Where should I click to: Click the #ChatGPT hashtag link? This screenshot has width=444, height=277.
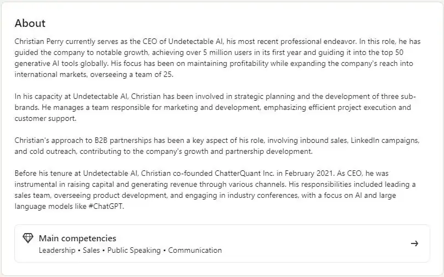coord(105,206)
